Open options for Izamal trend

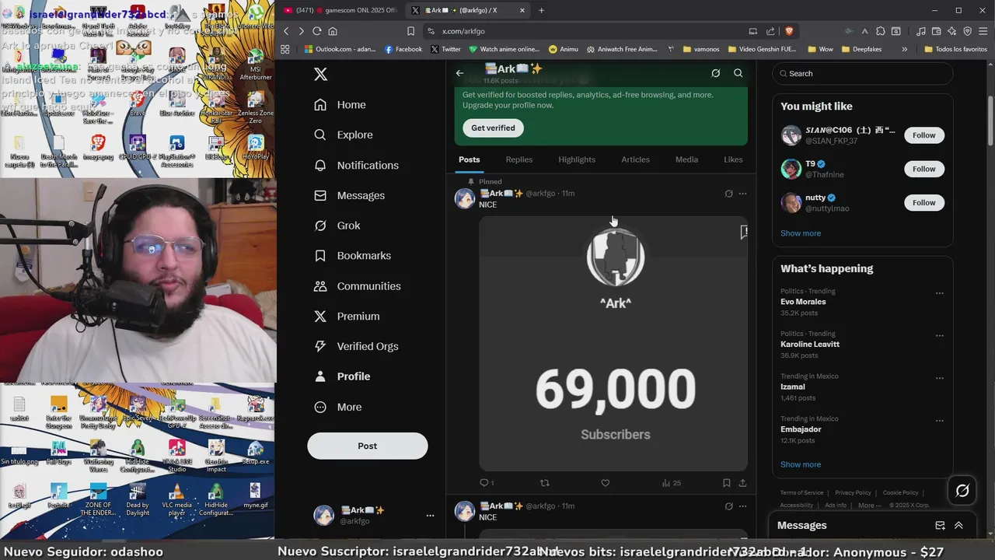coord(939,379)
